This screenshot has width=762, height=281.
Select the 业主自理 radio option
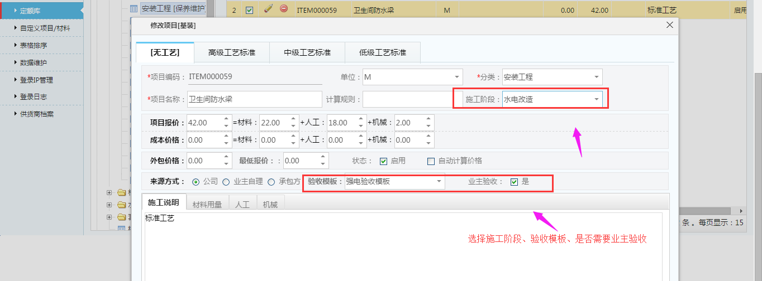(226, 182)
